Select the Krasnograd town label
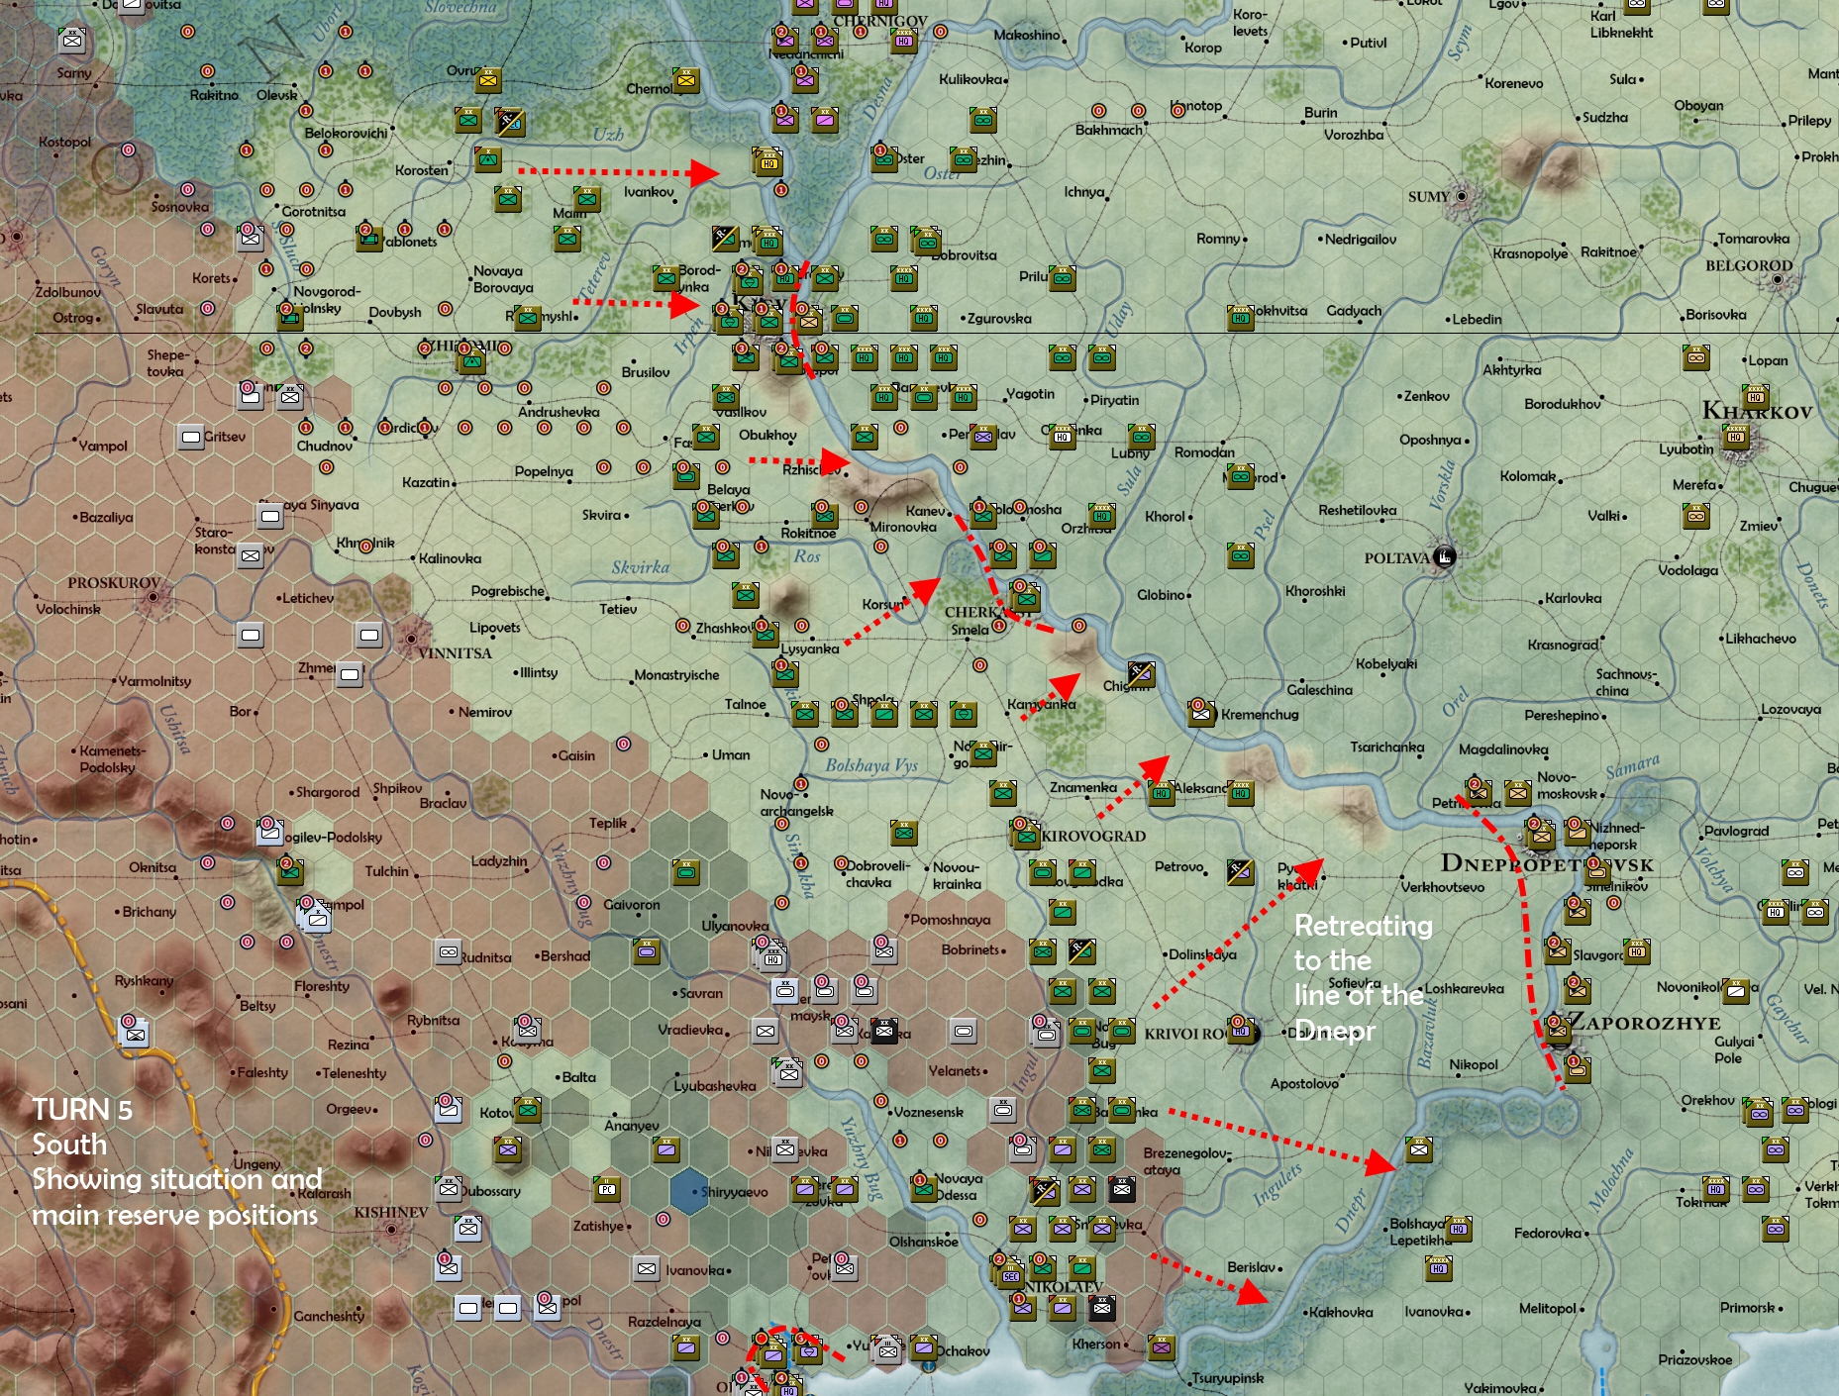The height and width of the screenshot is (1396, 1839). [x=1563, y=645]
